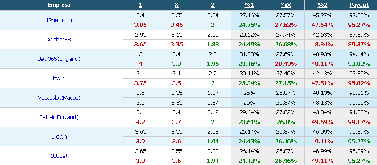Select Betfair's 99.17% payout cell
This screenshot has width=377, height=165.
point(359,122)
